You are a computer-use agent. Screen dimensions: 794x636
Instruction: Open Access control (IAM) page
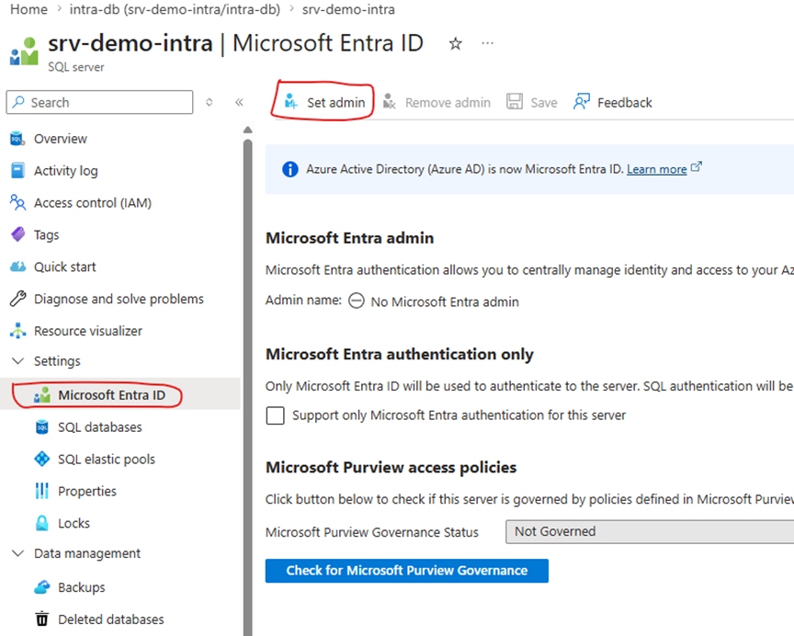pyautogui.click(x=92, y=203)
